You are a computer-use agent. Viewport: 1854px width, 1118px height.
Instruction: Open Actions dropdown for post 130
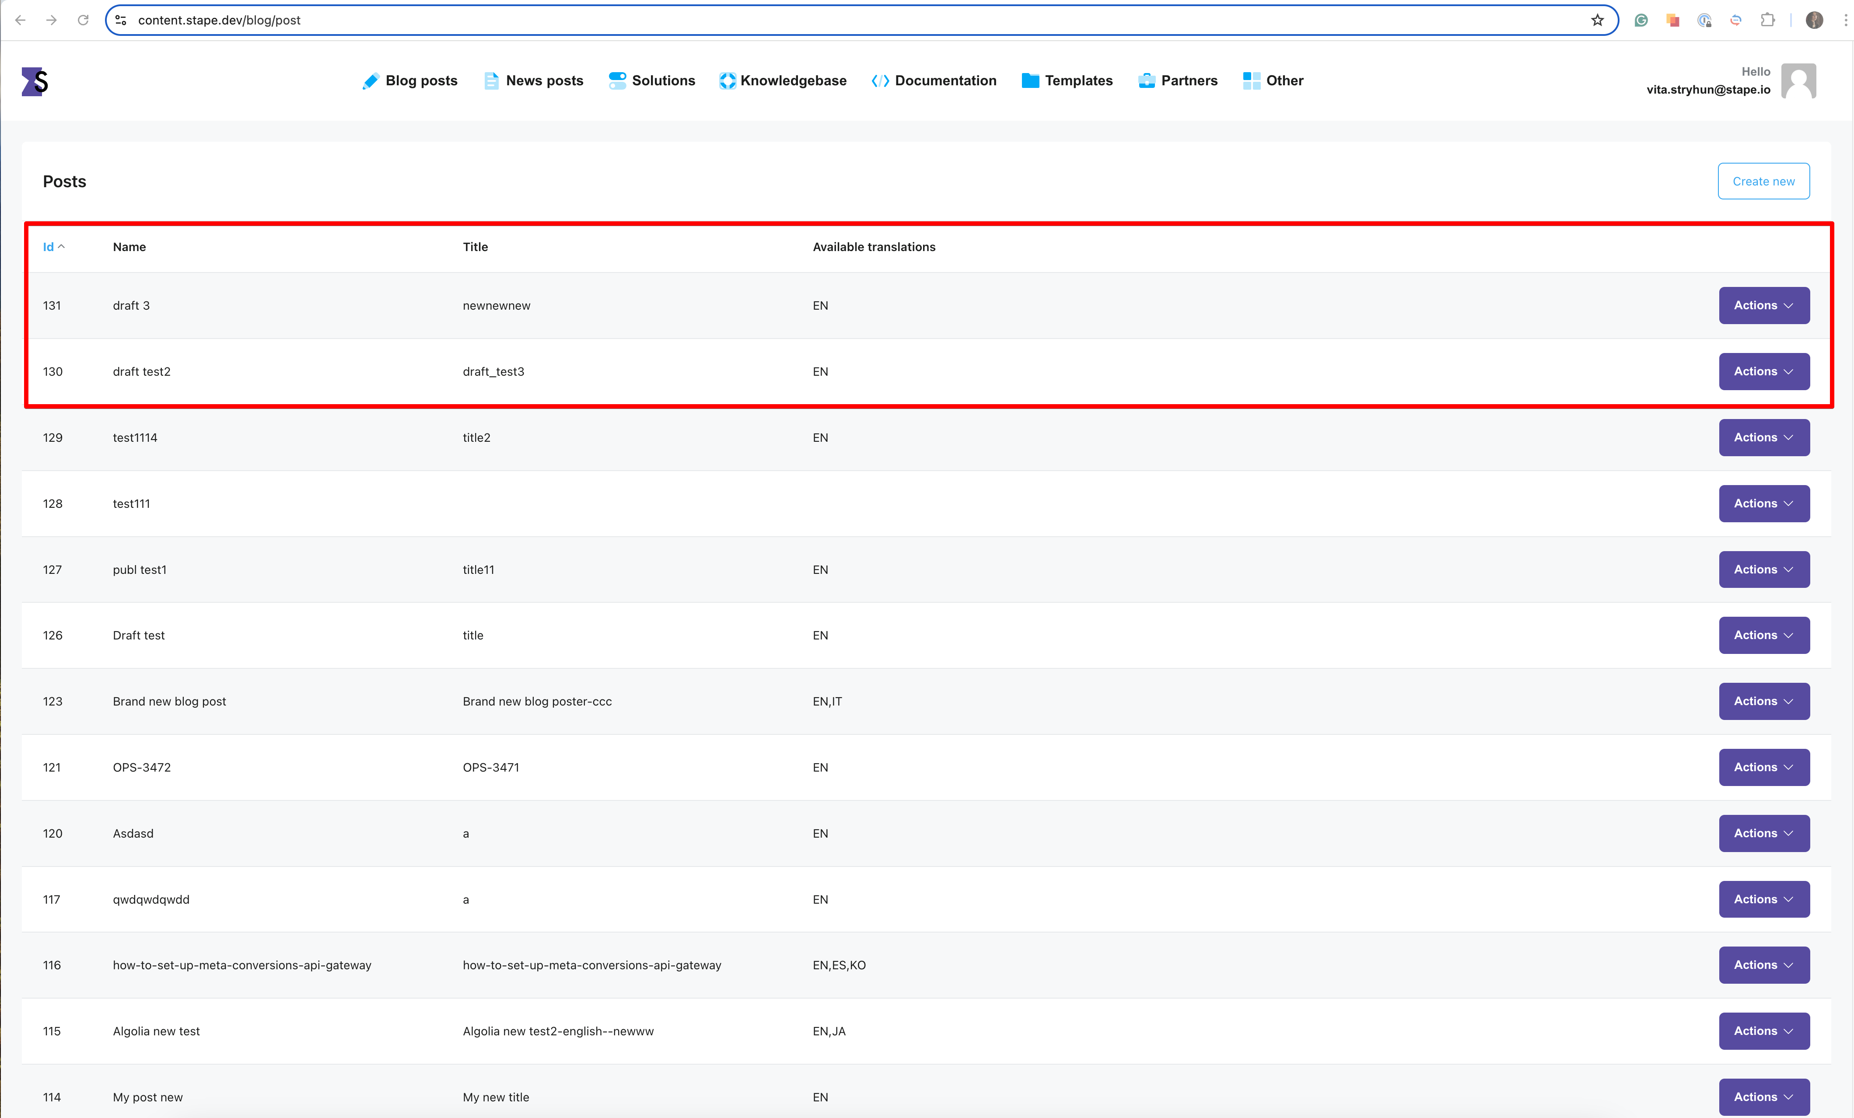click(1764, 372)
